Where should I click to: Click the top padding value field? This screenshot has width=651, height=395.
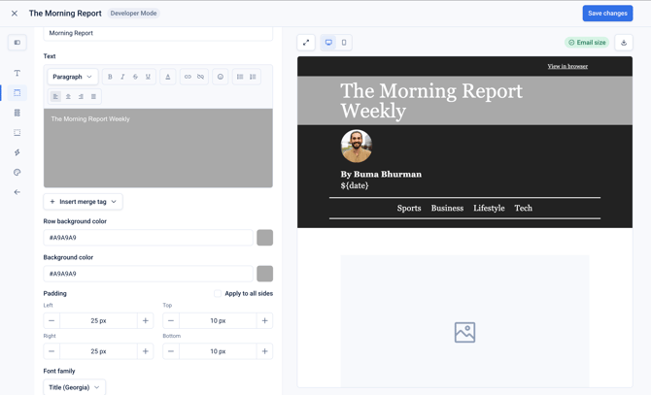218,320
